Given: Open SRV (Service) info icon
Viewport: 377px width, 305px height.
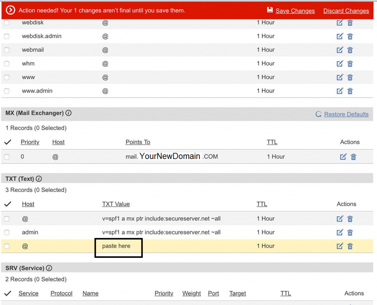Looking at the screenshot, I should pos(49,268).
